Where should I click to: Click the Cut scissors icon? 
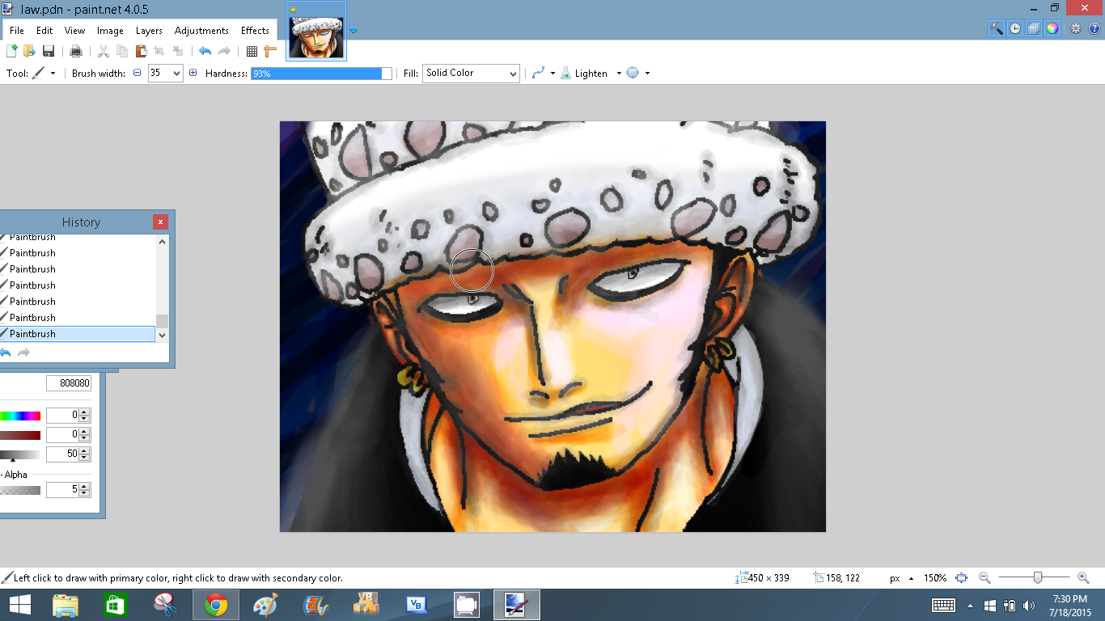click(104, 51)
